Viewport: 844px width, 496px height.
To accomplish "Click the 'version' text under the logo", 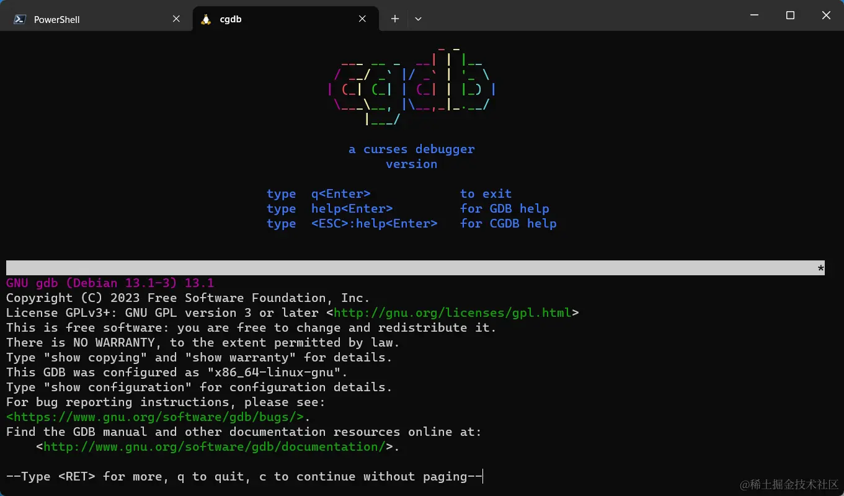I will [412, 164].
